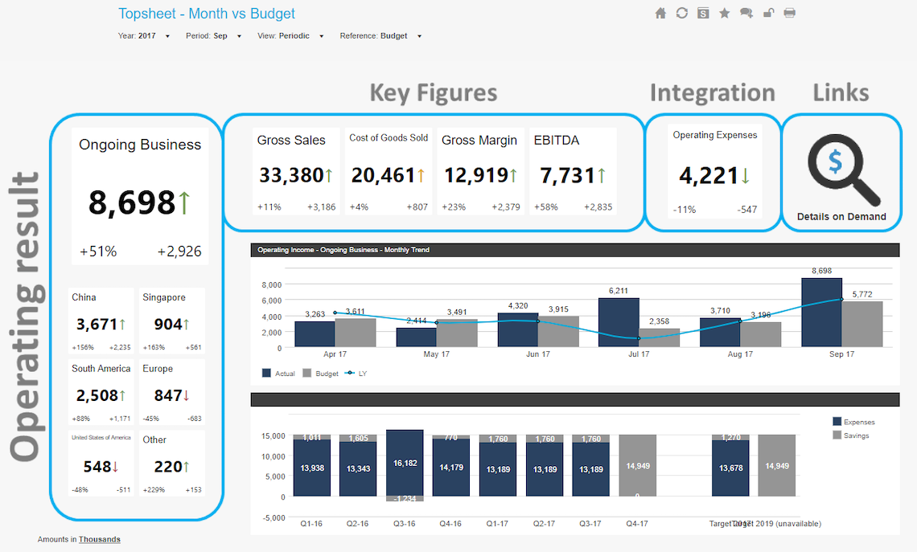Toggle Actual series in chart legend
Image resolution: width=917 pixels, height=552 pixels.
(279, 374)
